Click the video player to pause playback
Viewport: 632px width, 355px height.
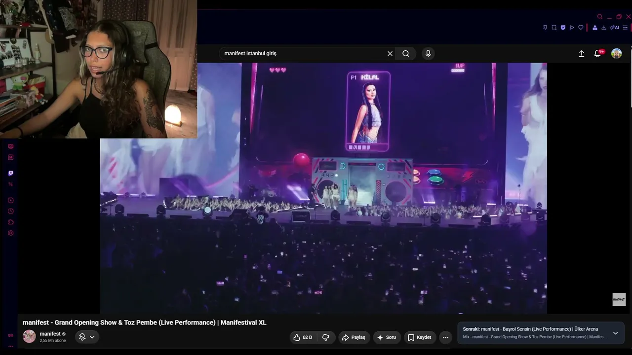click(323, 188)
